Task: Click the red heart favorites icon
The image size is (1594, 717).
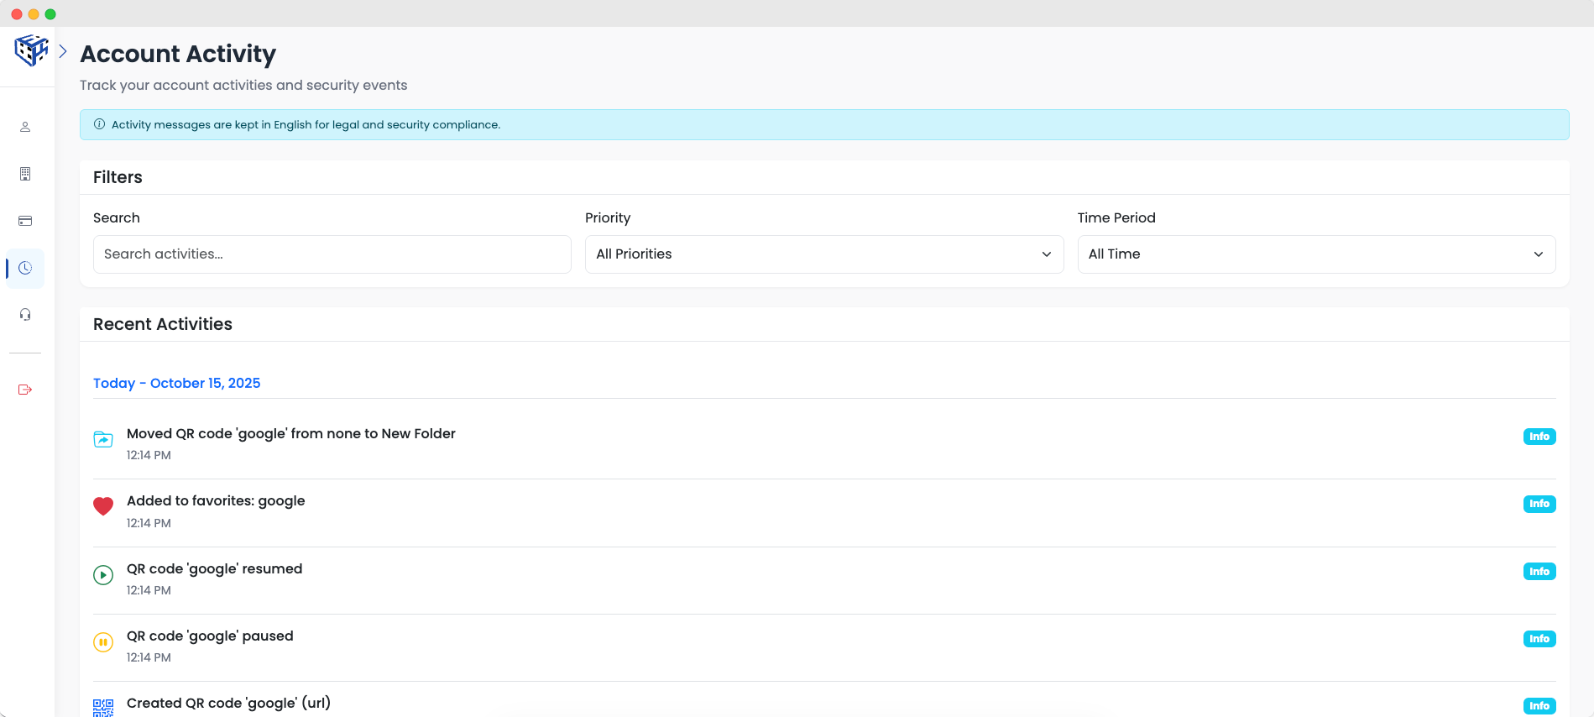Action: pyautogui.click(x=103, y=506)
